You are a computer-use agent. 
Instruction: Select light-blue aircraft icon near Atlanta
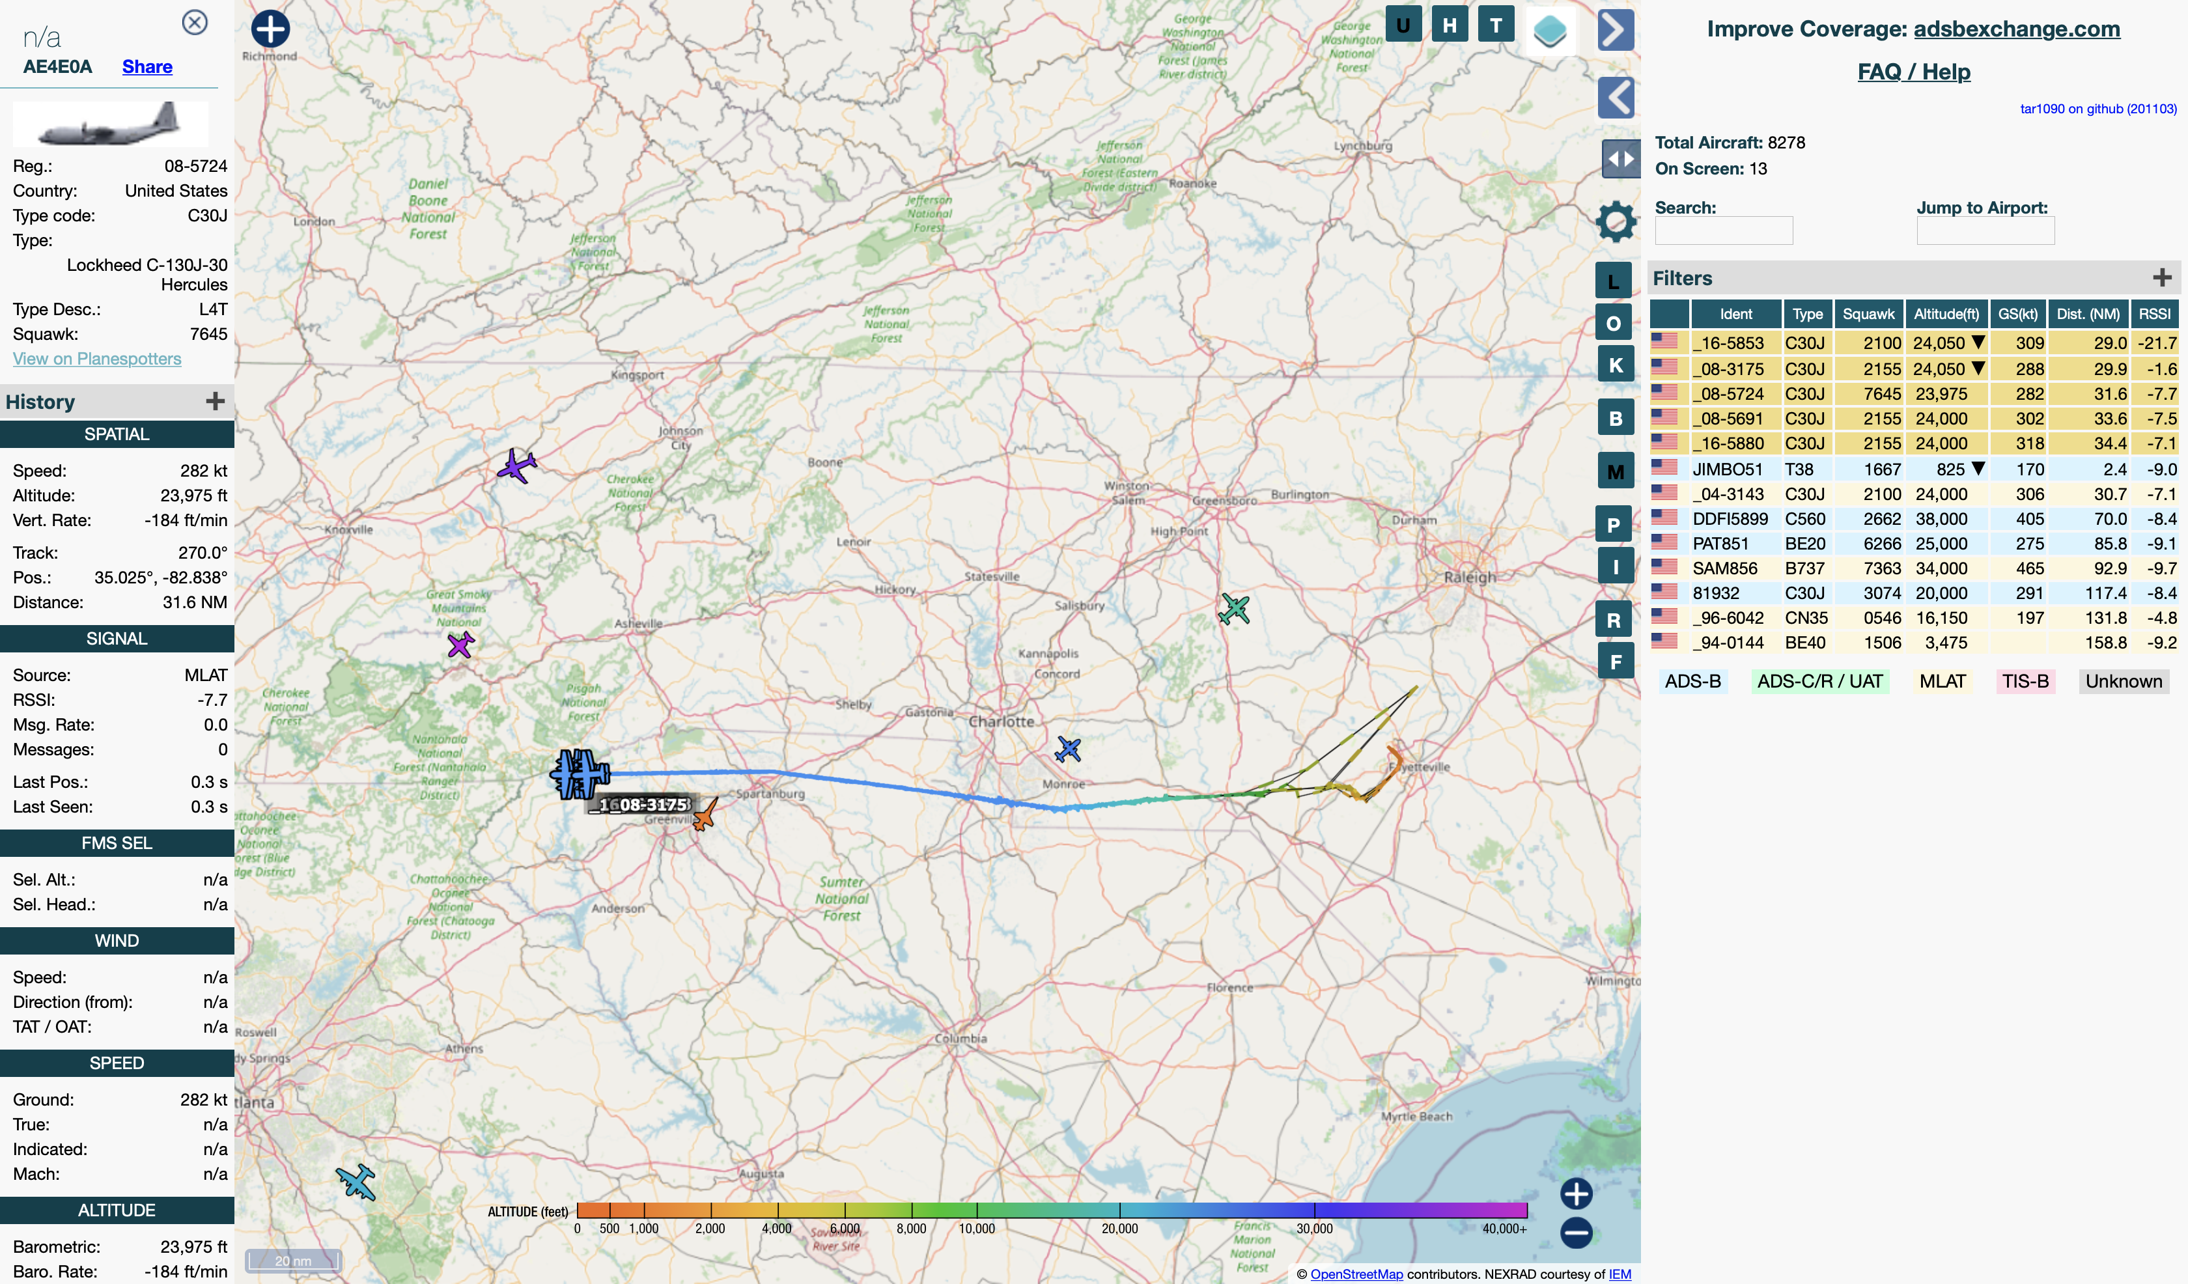[356, 1182]
